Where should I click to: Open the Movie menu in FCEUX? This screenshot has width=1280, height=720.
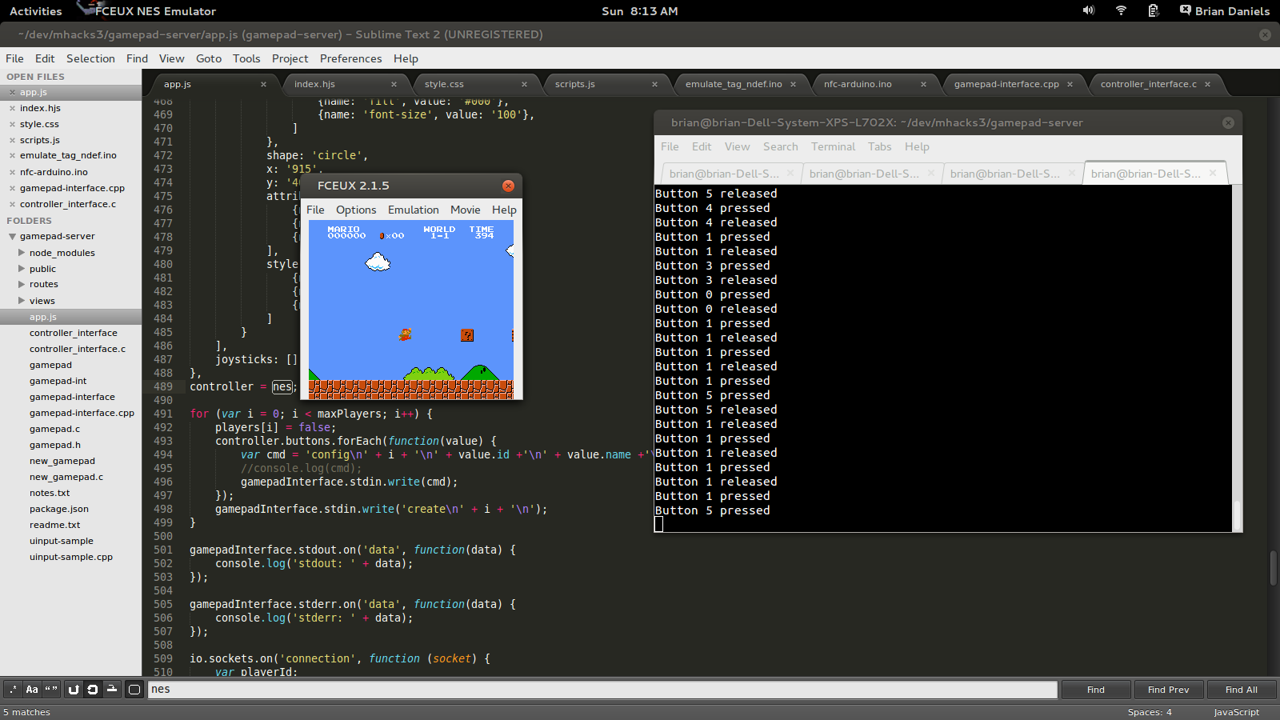[x=465, y=210]
